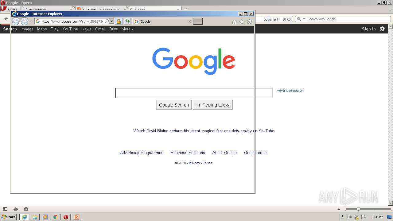Click Search in the Google top bar

[10, 29]
